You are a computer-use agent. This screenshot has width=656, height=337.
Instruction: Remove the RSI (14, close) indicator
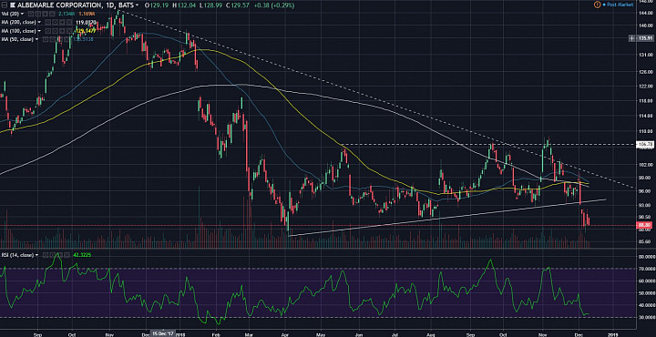tap(67, 255)
